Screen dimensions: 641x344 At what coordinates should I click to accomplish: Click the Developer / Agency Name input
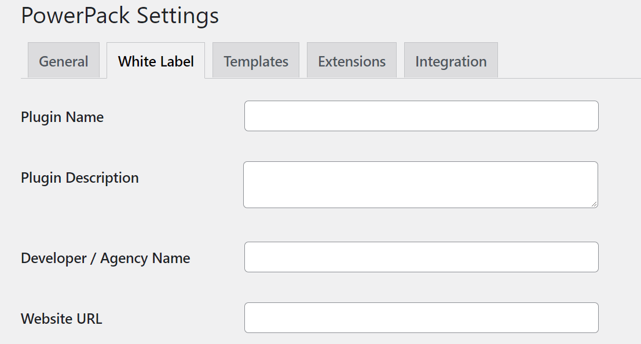(421, 257)
